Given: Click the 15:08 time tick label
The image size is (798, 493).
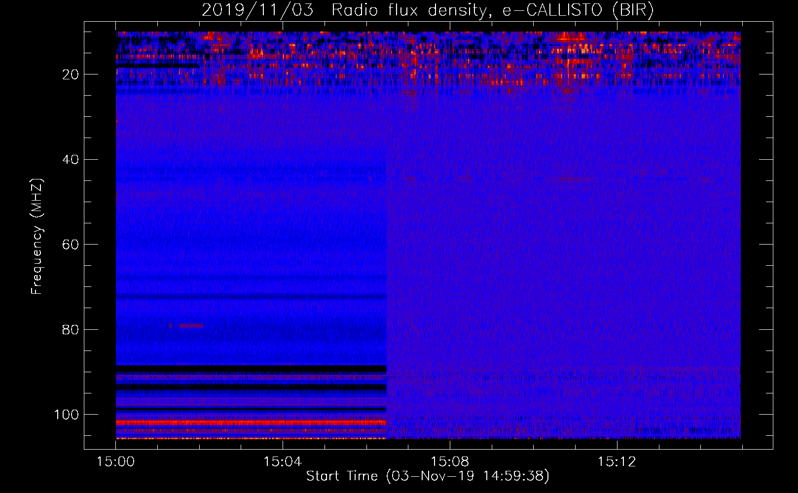Looking at the screenshot, I should pos(449,462).
